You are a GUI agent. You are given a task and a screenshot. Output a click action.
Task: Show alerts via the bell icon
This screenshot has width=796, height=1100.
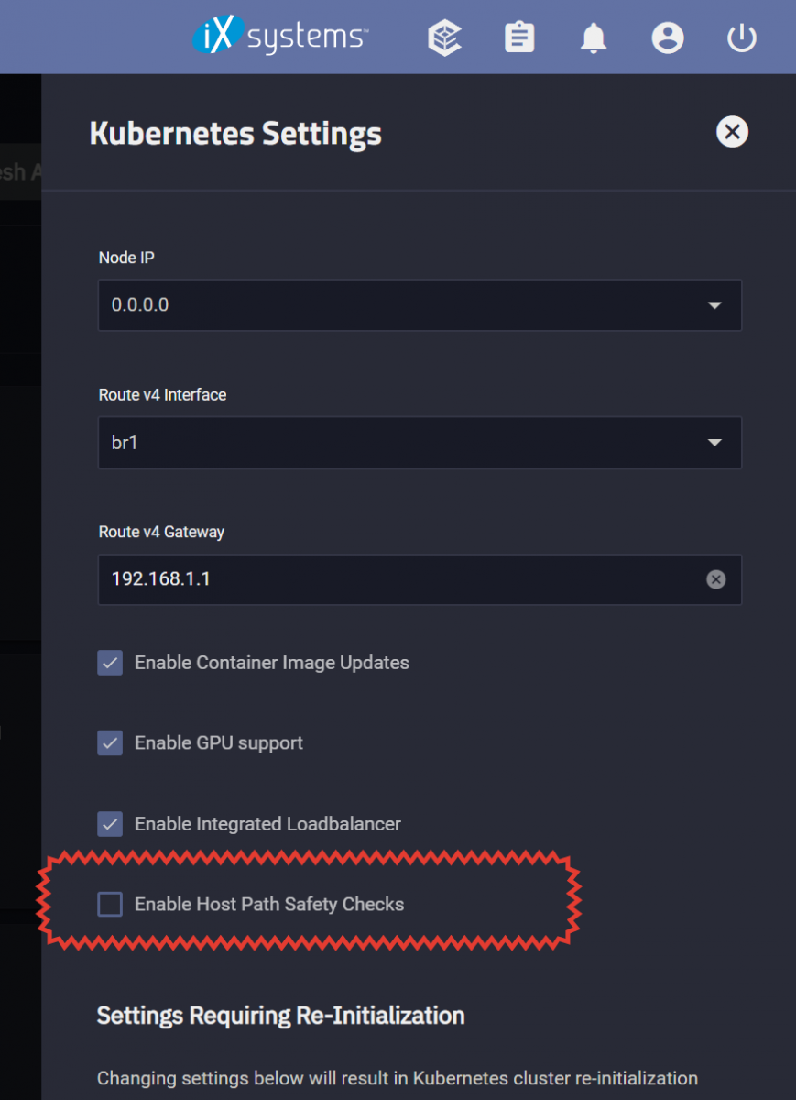[594, 38]
